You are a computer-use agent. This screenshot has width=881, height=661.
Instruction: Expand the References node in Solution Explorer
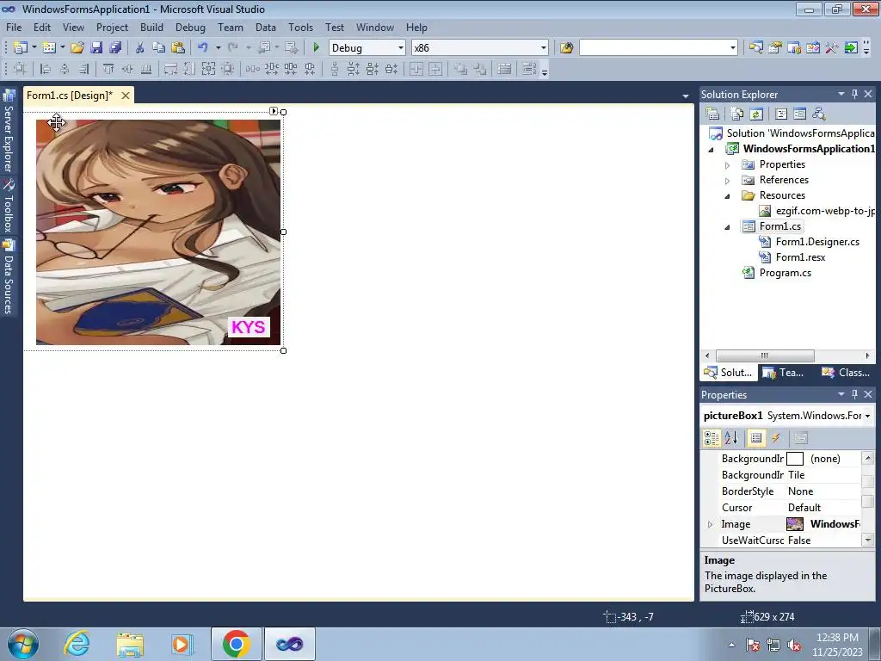(728, 181)
